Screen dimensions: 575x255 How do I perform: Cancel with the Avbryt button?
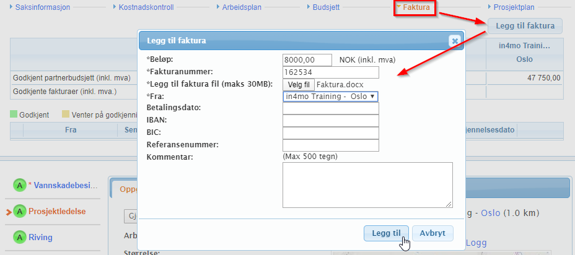pyautogui.click(x=432, y=233)
